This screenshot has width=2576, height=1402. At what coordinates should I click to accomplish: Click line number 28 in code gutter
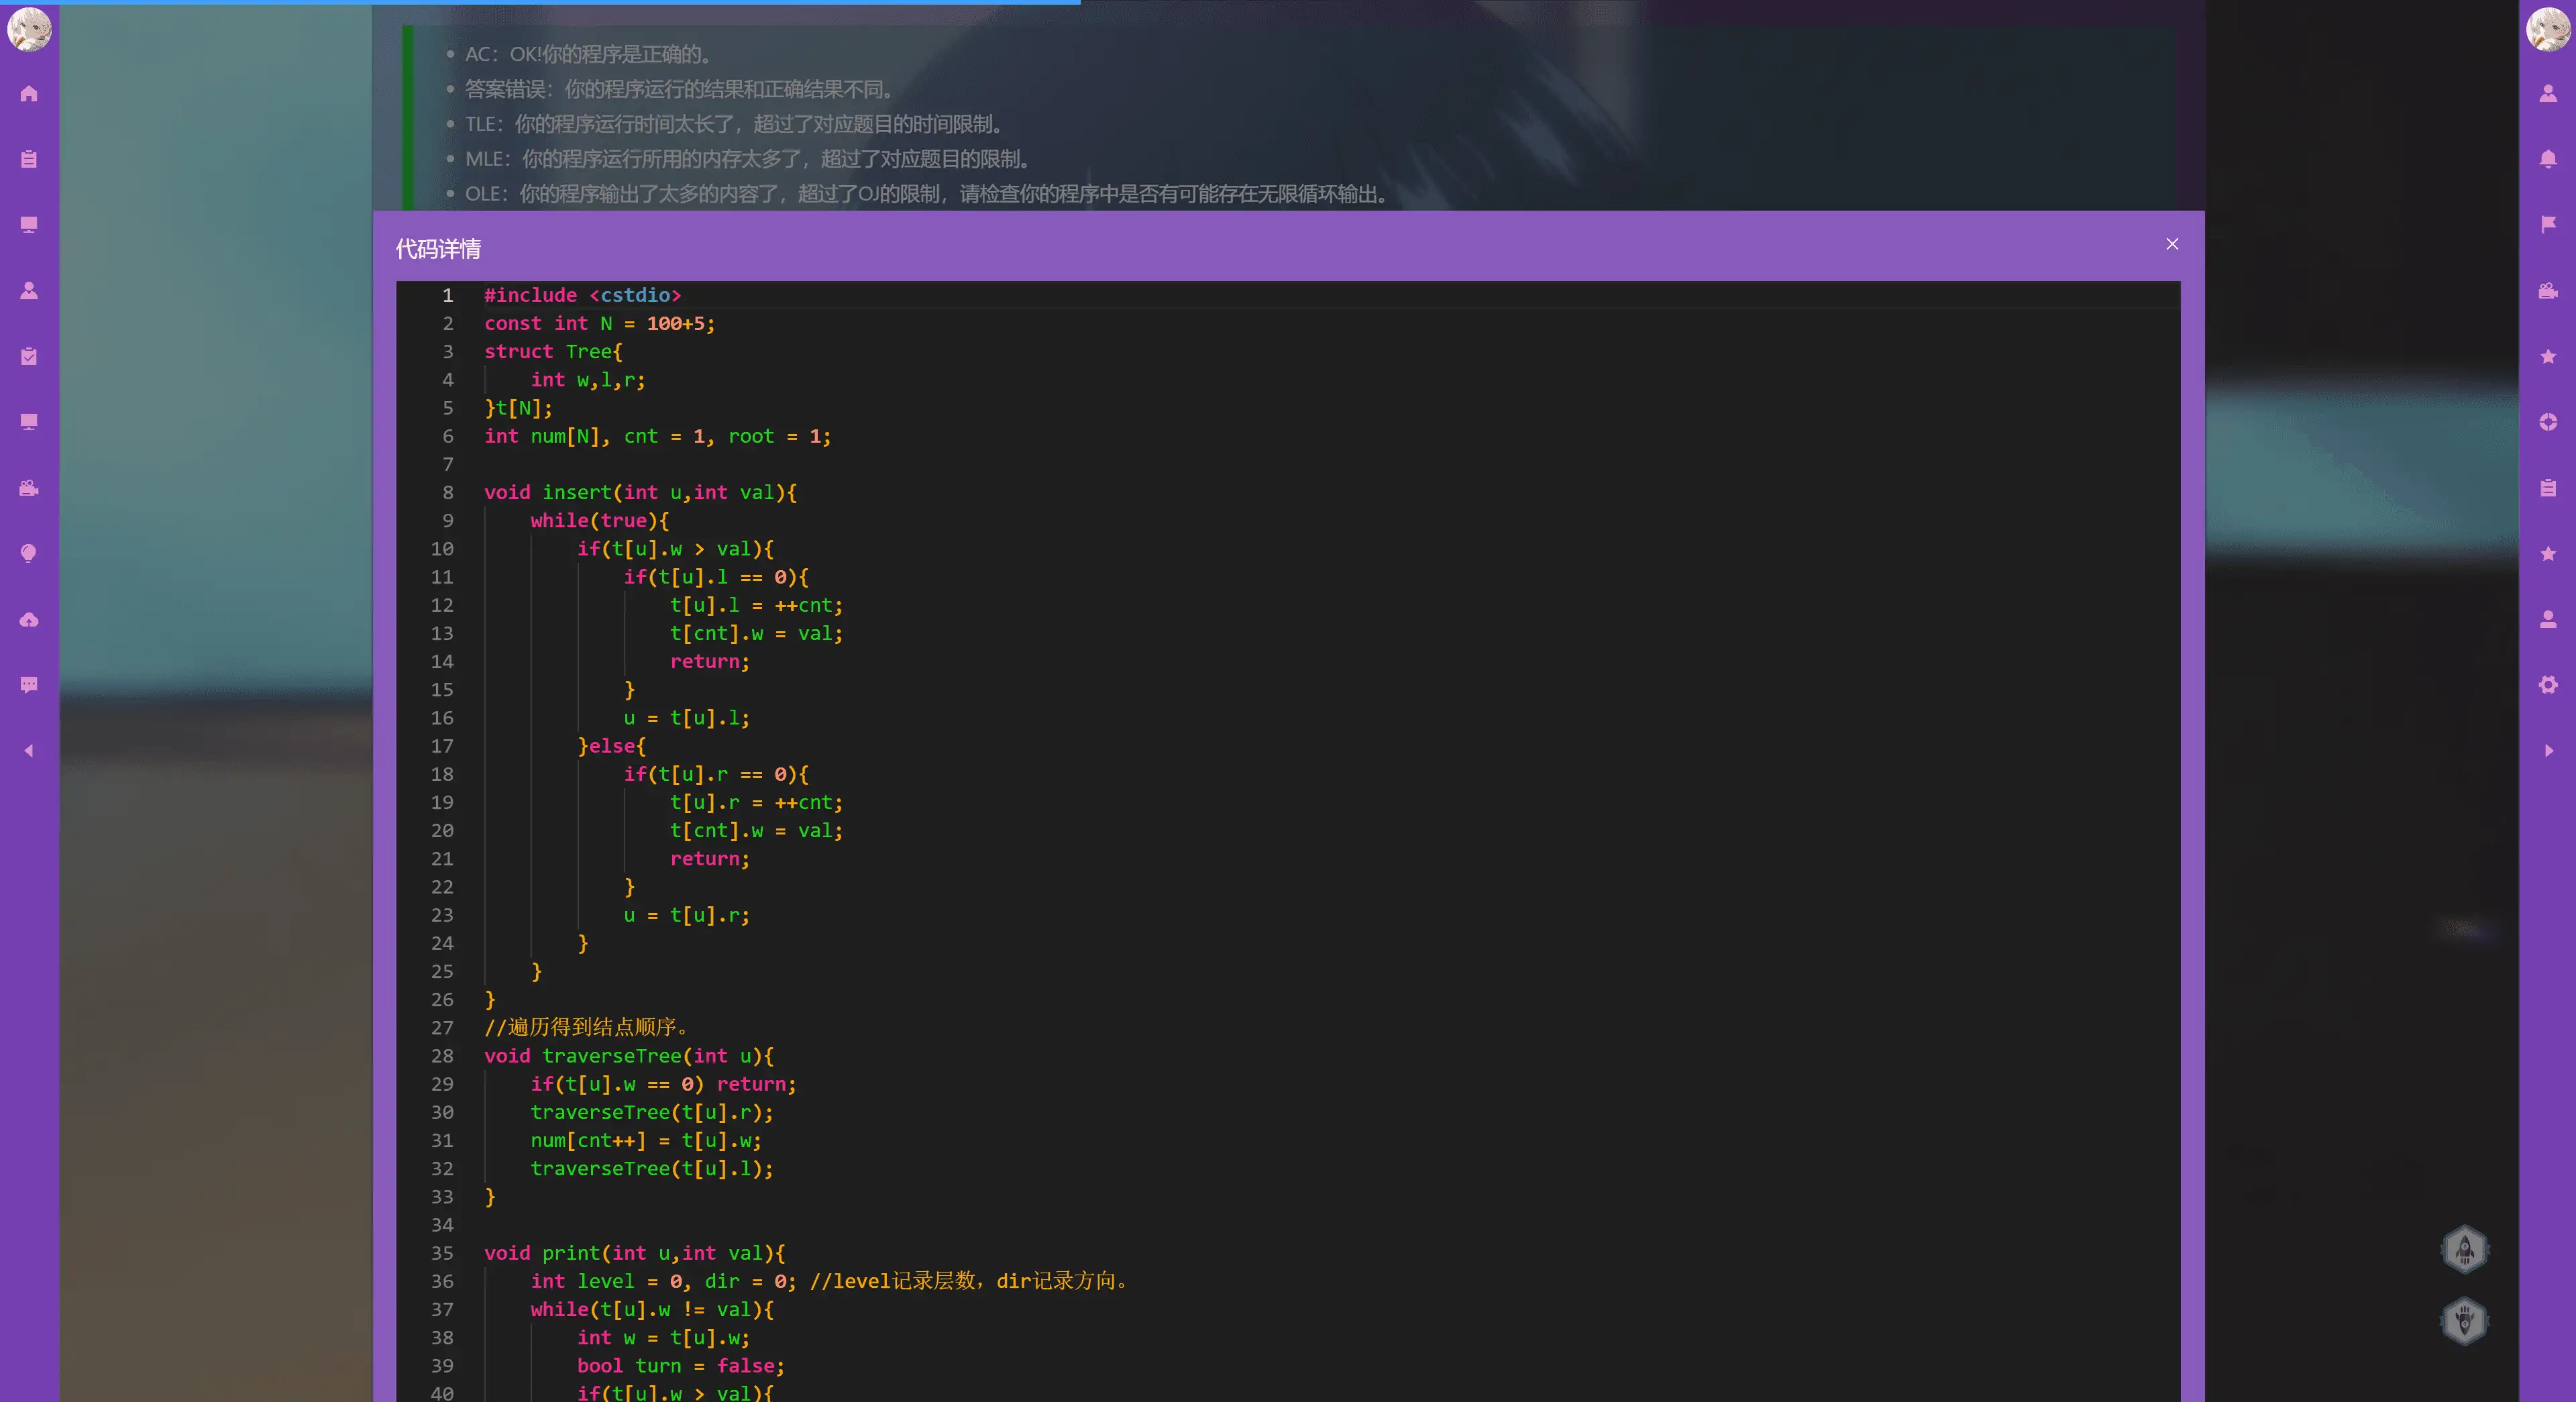coord(442,1056)
